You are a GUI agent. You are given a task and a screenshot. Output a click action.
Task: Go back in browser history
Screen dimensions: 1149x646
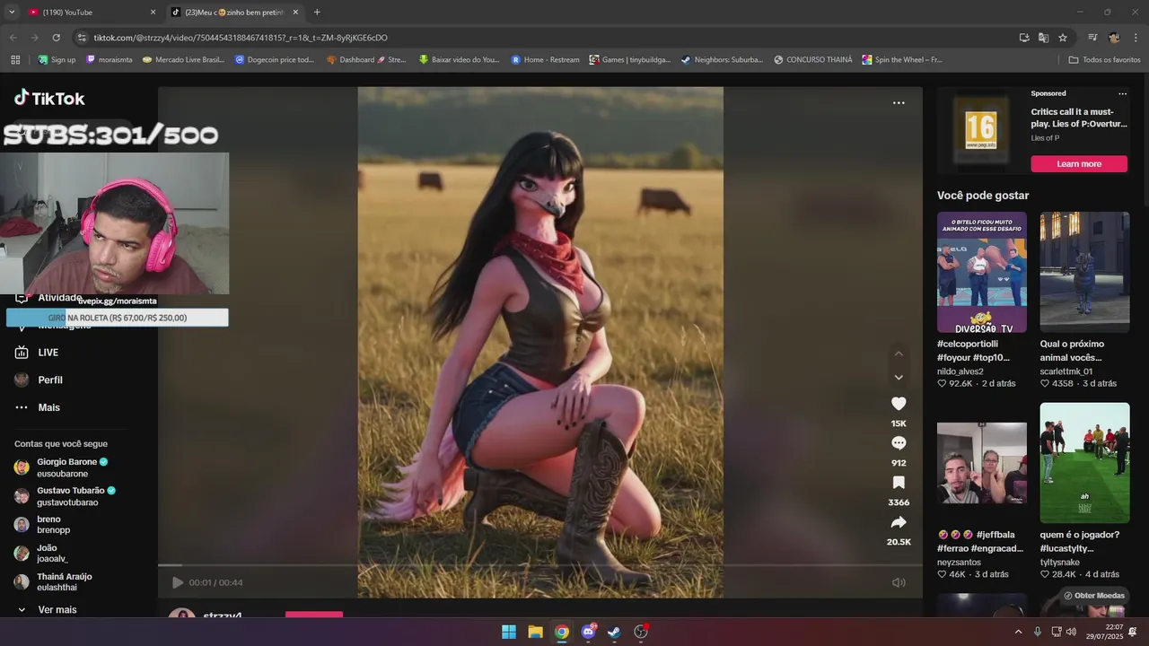click(x=13, y=38)
